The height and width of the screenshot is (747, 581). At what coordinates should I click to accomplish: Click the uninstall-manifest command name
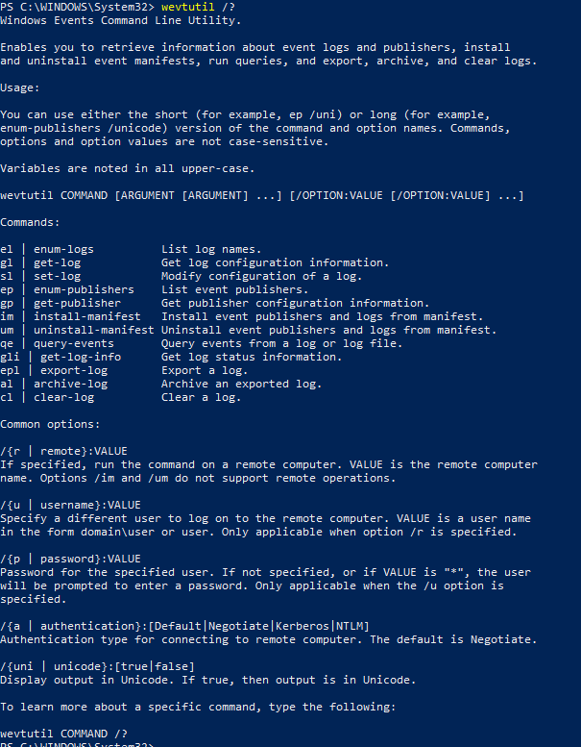(x=94, y=330)
